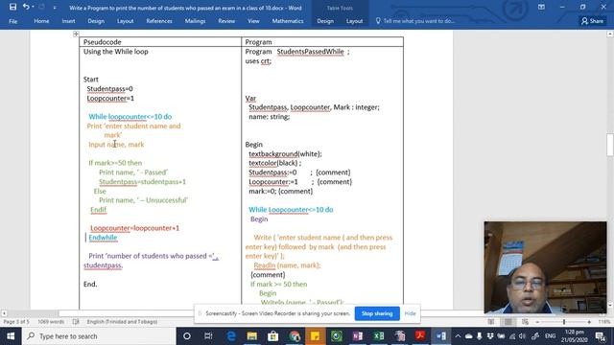This screenshot has width=614, height=345.
Task: Open Sticky Notes from taskbar
Action: coord(316,336)
